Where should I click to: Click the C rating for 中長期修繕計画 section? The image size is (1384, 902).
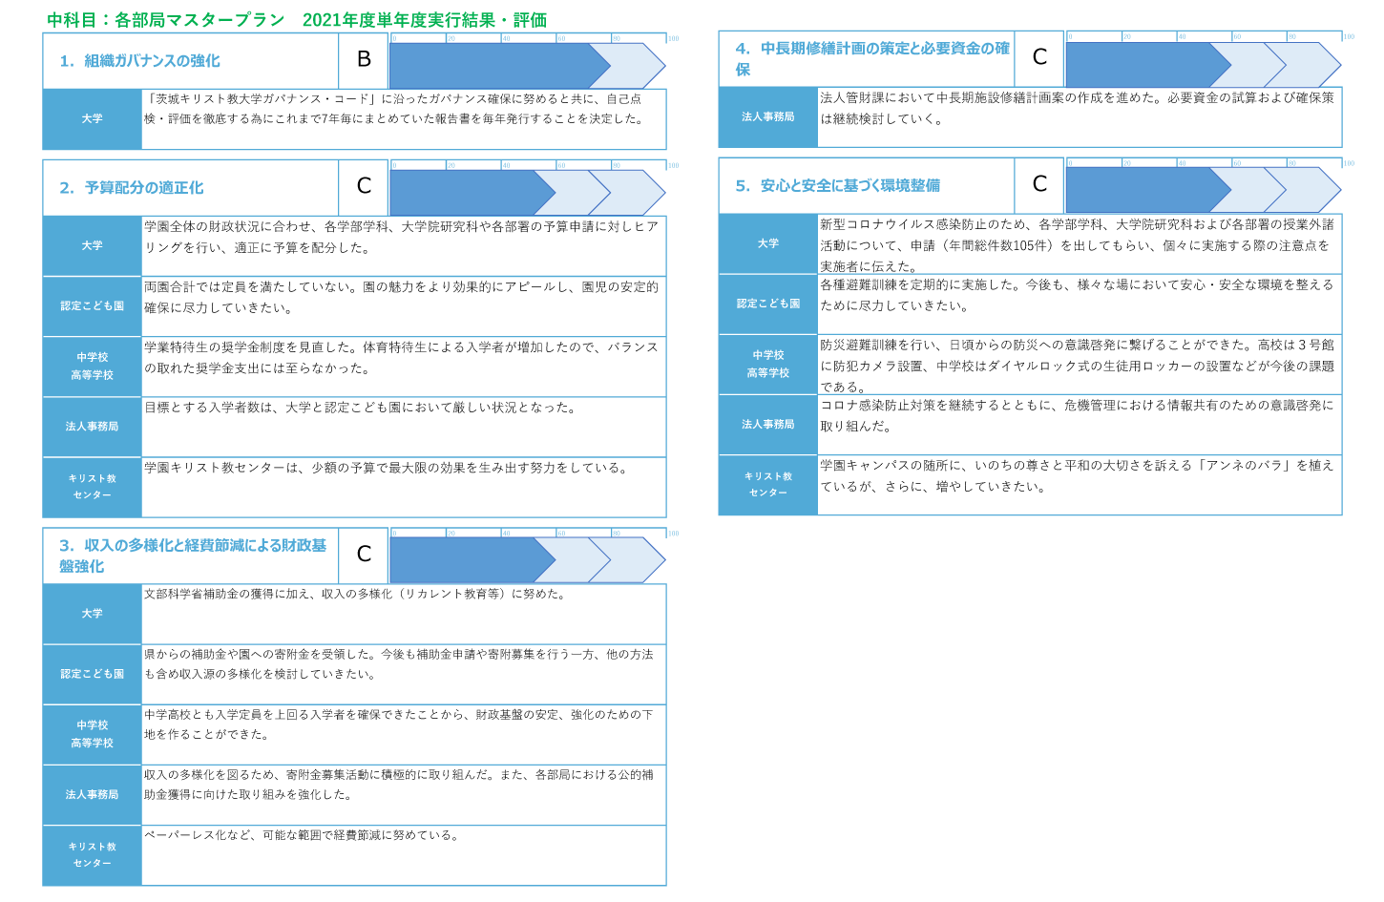(x=1039, y=57)
